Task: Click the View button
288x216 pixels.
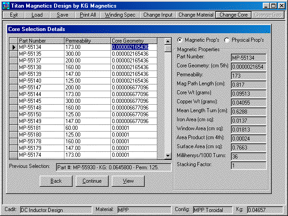Action: pyautogui.click(x=128, y=181)
